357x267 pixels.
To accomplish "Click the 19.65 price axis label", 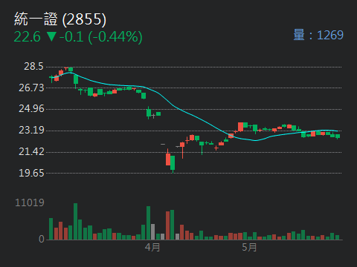I will (31, 173).
